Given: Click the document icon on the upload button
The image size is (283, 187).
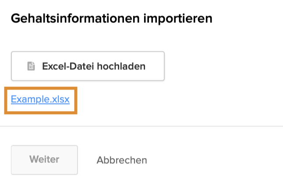Looking at the screenshot, I should [x=31, y=66].
